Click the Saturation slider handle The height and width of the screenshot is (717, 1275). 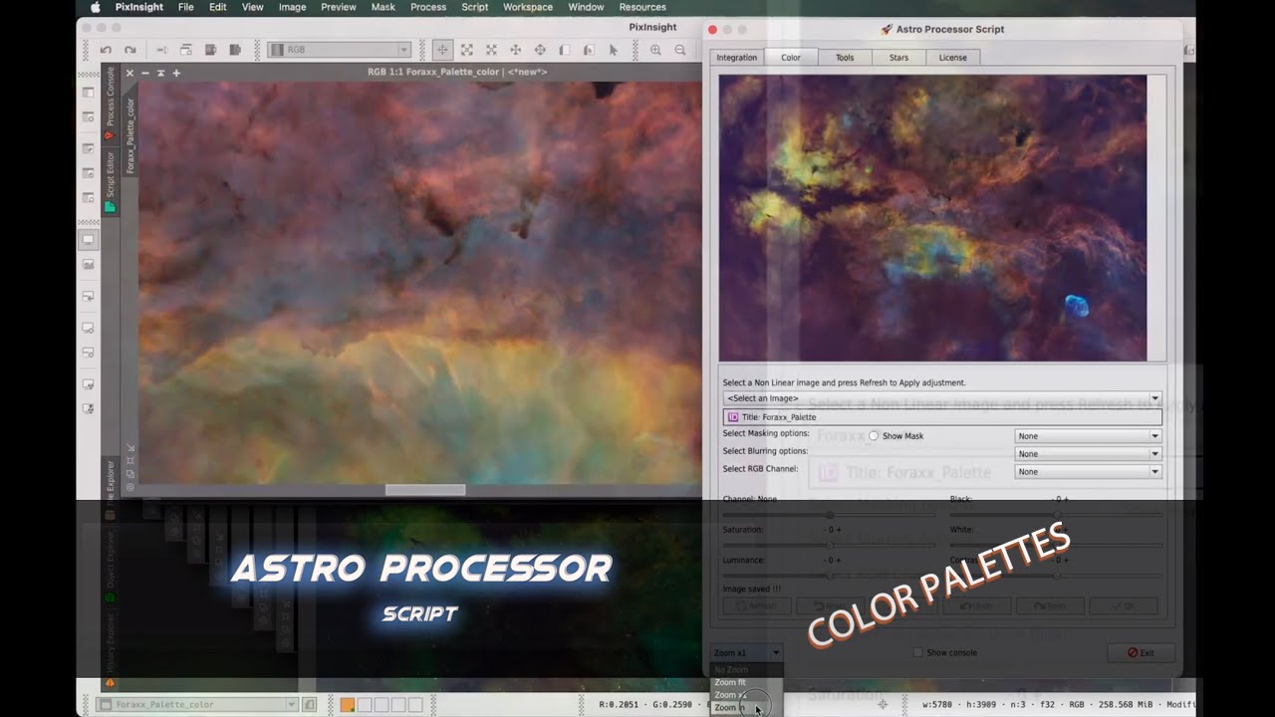[x=830, y=545]
